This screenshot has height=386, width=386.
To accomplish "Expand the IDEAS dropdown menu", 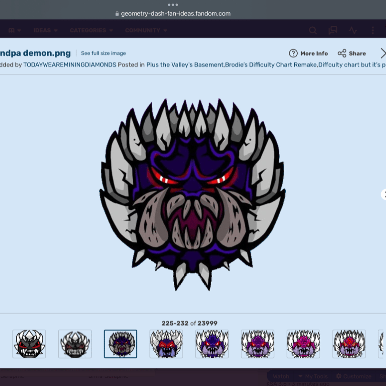I will point(45,30).
